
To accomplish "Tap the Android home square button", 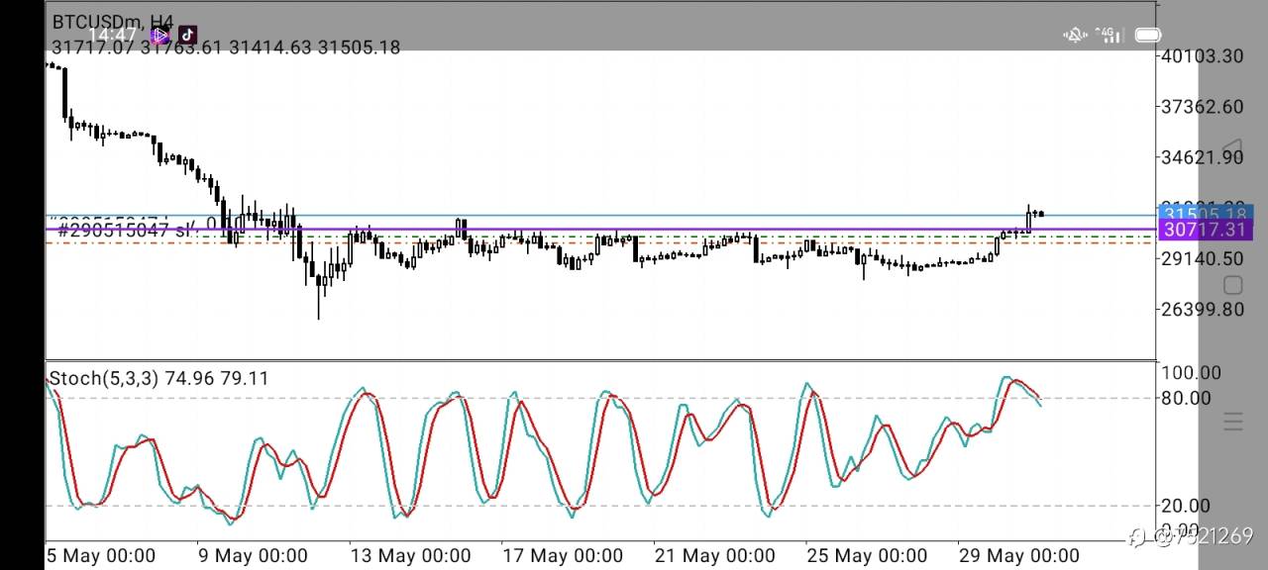I will tap(1232, 286).
